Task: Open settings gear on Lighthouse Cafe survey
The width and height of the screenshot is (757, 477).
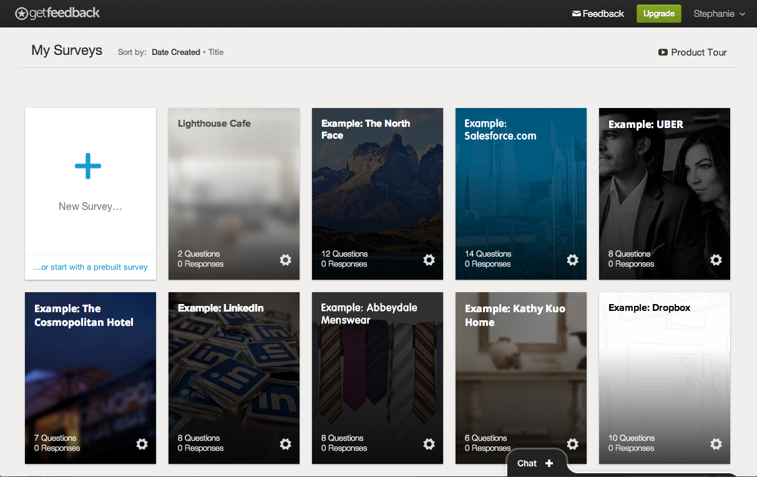Action: (285, 260)
